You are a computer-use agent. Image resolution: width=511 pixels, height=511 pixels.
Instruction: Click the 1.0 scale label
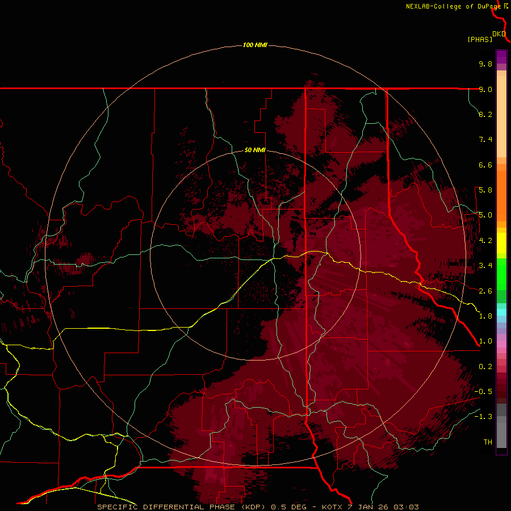pyautogui.click(x=485, y=341)
